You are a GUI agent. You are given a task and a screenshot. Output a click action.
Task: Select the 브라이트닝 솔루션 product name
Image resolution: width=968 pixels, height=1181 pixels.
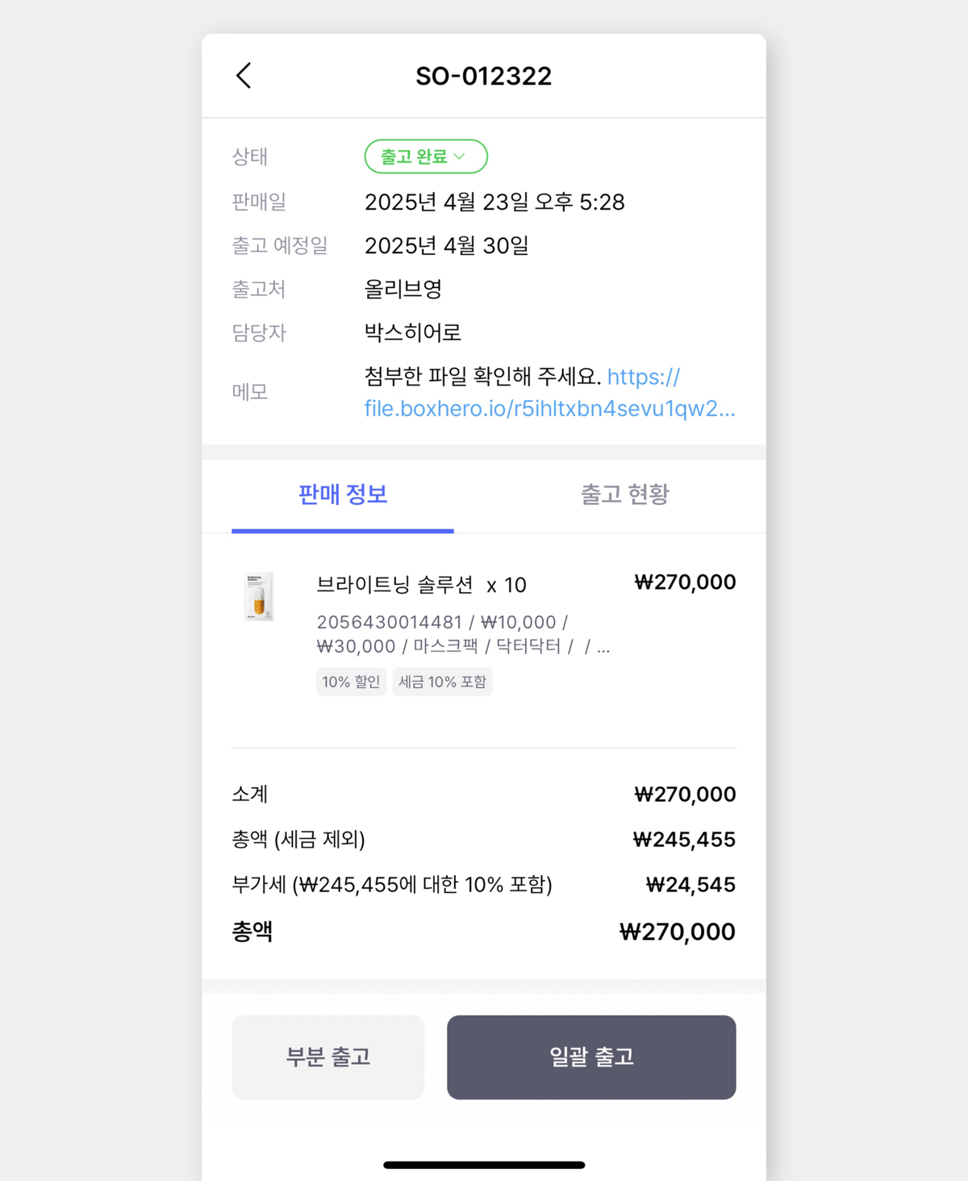(394, 585)
